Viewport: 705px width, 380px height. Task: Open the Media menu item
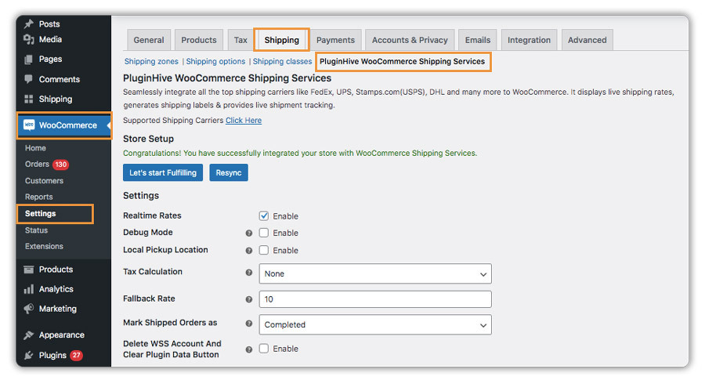click(50, 40)
